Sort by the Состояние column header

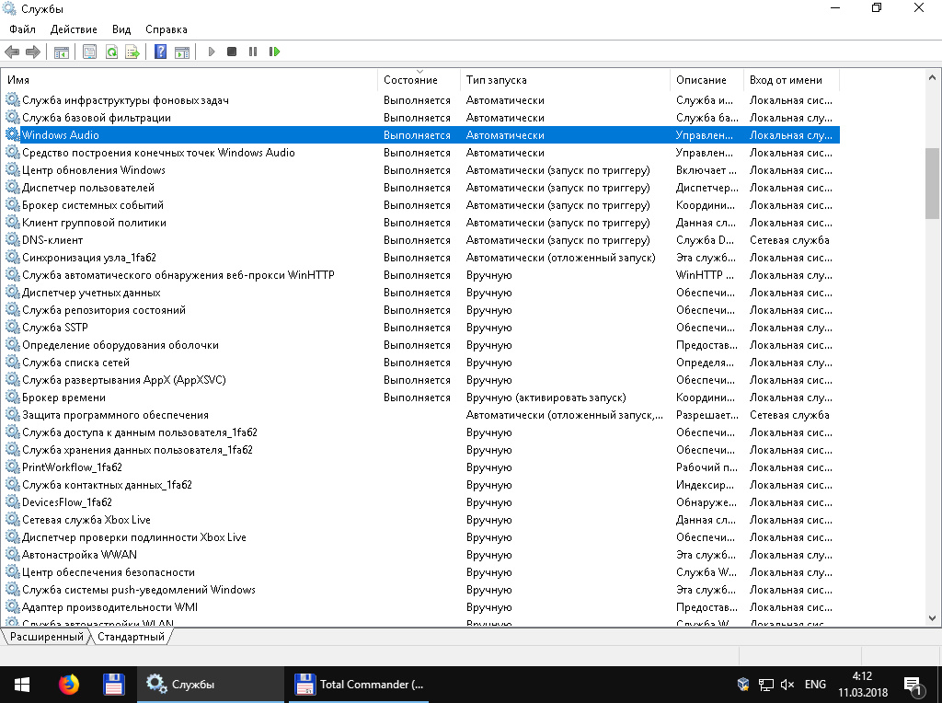point(419,80)
